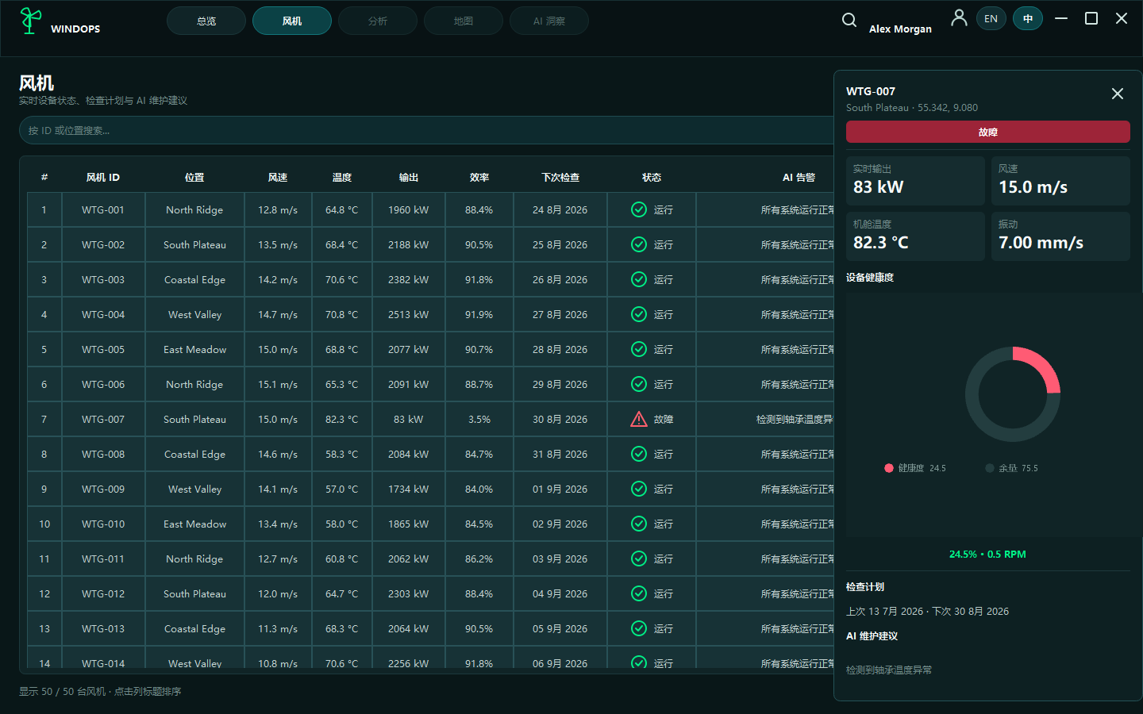Sort table by 位置 column header

point(194,177)
